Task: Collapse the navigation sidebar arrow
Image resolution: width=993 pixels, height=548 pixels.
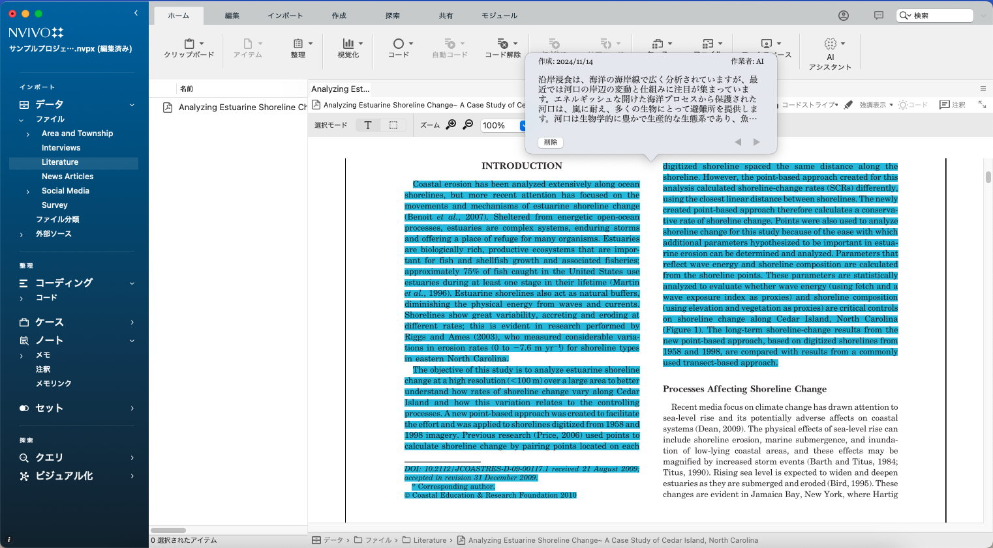Action: (136, 13)
